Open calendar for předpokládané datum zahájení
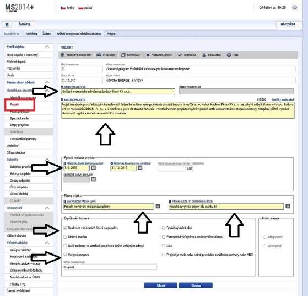 pos(94,168)
